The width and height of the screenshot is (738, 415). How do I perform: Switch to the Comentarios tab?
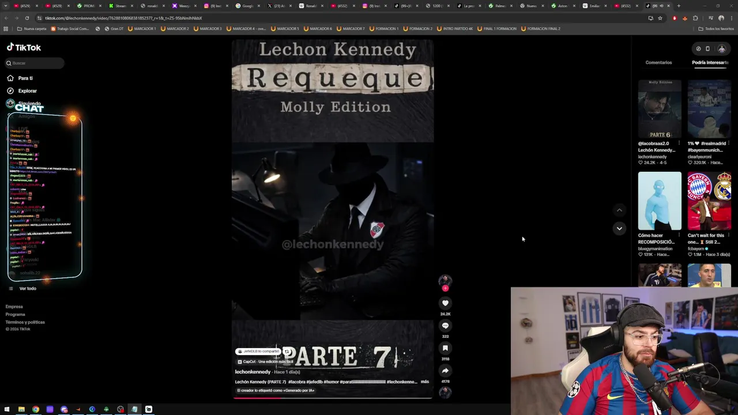point(658,62)
